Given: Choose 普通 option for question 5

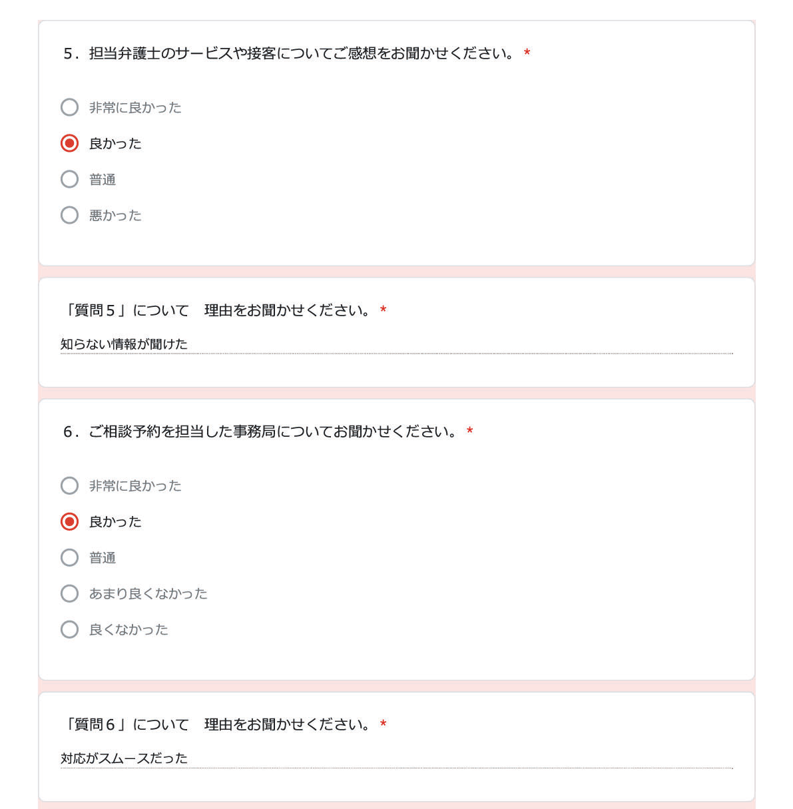Looking at the screenshot, I should 70,179.
